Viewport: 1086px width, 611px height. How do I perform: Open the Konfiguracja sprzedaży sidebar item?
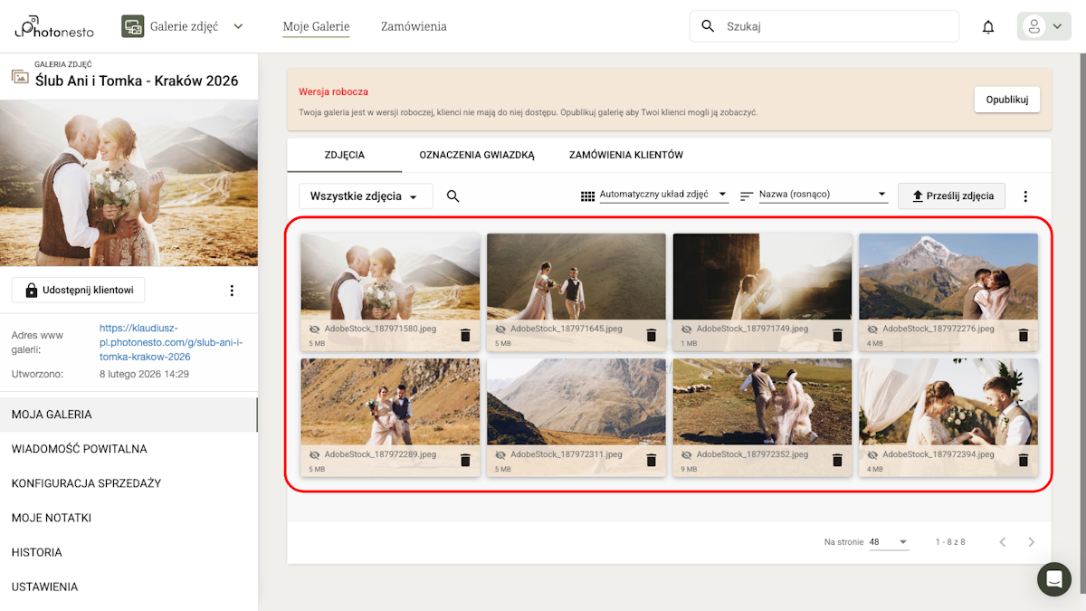tap(87, 483)
